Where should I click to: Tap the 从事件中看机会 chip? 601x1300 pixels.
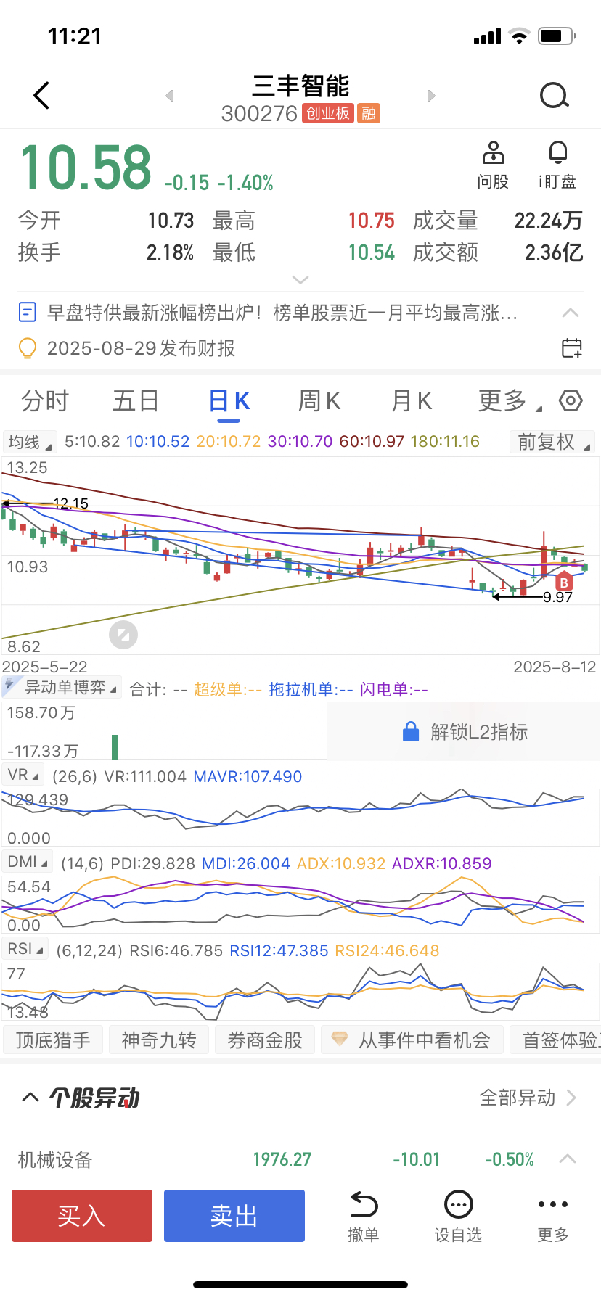click(x=412, y=1040)
